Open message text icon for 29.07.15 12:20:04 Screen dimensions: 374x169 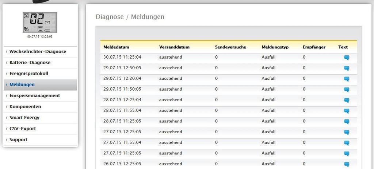[347, 79]
